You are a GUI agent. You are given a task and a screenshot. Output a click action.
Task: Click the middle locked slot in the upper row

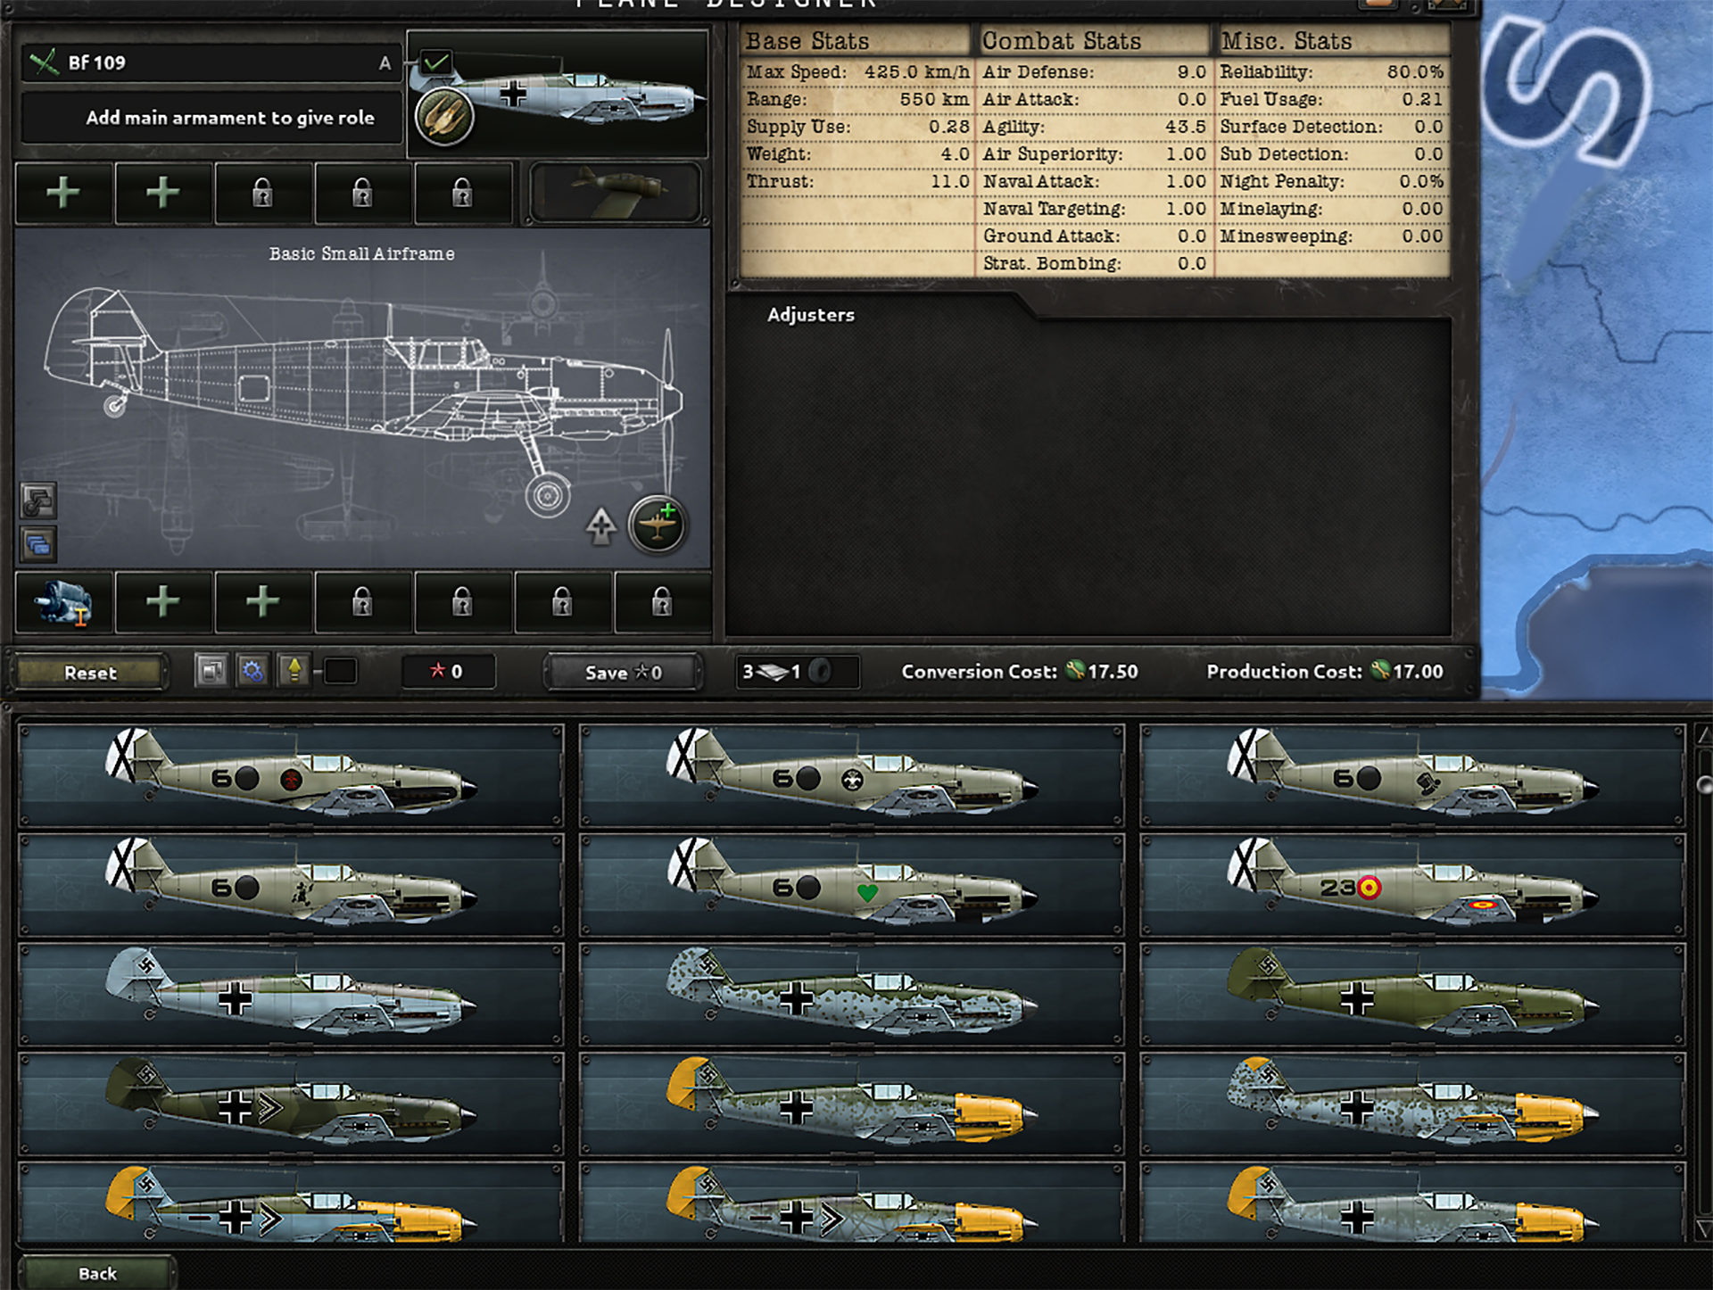pos(362,193)
